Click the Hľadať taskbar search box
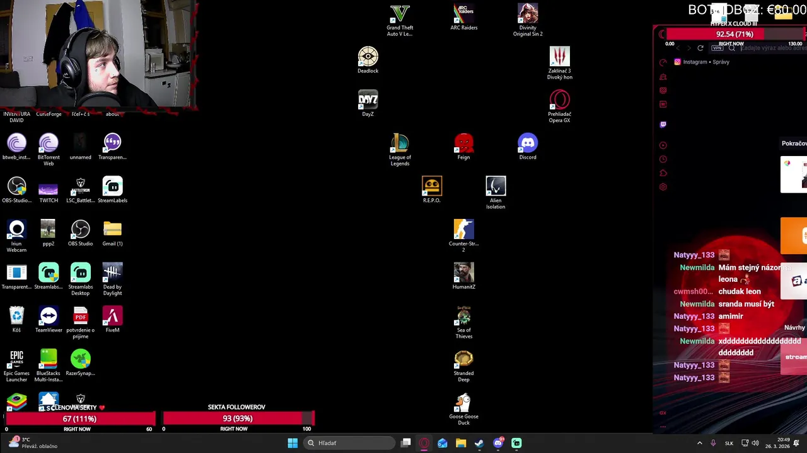This screenshot has height=453, width=807. [x=348, y=443]
